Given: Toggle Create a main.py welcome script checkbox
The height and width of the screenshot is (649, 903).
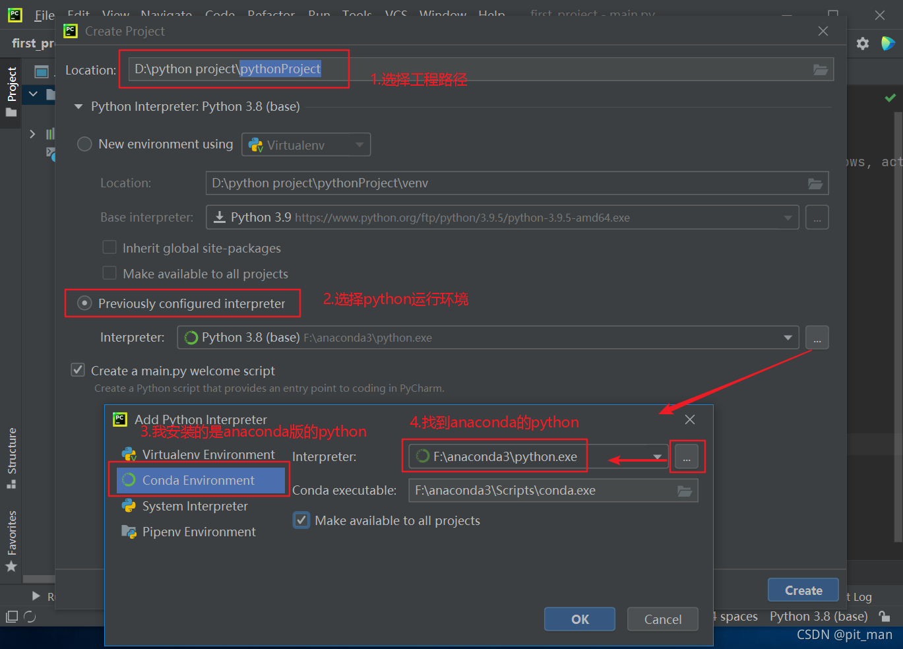Looking at the screenshot, I should point(78,370).
